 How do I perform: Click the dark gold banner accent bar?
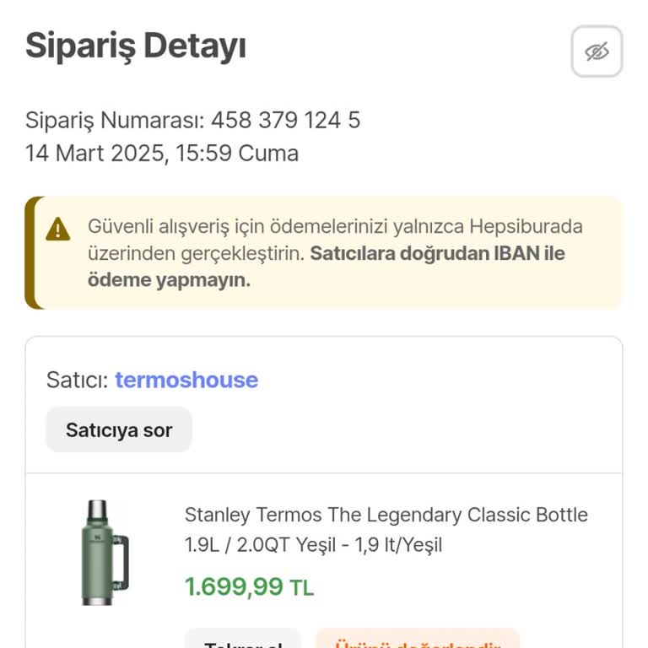tap(30, 253)
